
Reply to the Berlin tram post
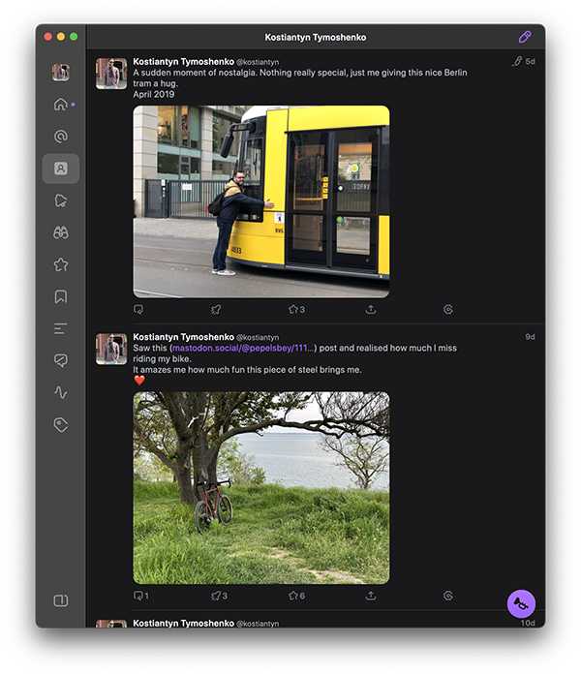point(138,310)
